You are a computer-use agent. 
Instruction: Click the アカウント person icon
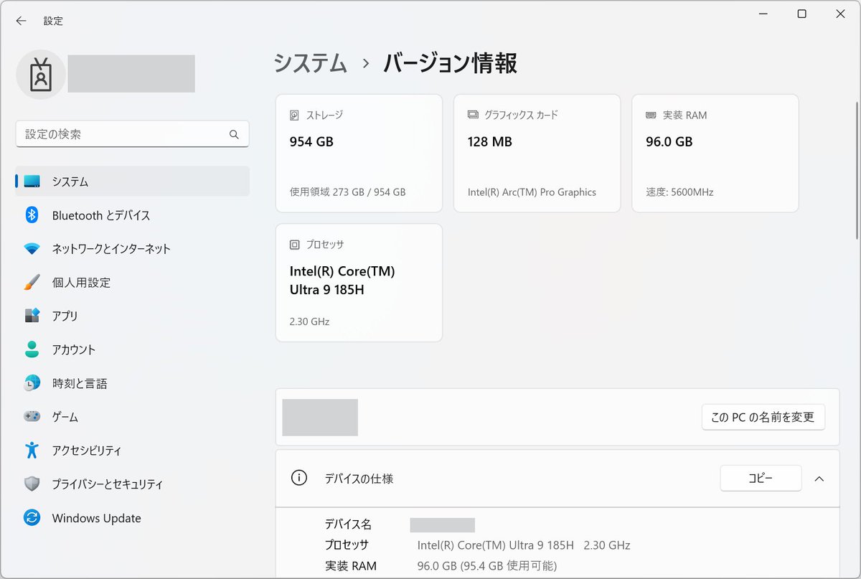click(x=32, y=349)
